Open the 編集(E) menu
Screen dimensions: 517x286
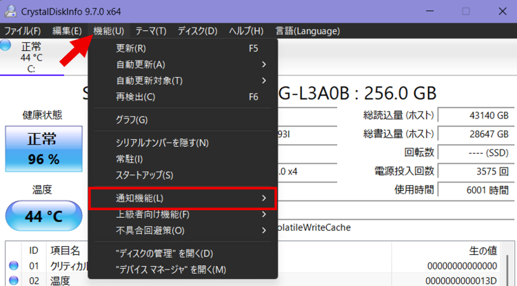67,31
